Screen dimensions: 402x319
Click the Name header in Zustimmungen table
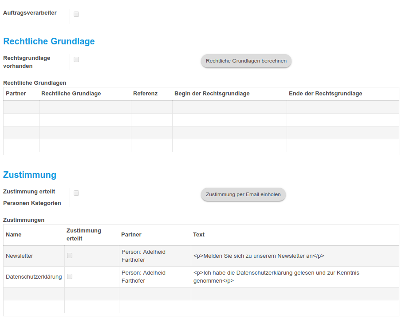pos(14,235)
